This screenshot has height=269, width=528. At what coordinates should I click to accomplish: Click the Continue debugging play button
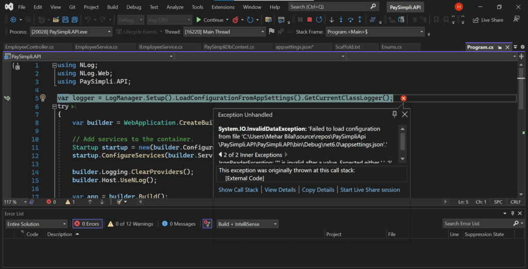(199, 20)
